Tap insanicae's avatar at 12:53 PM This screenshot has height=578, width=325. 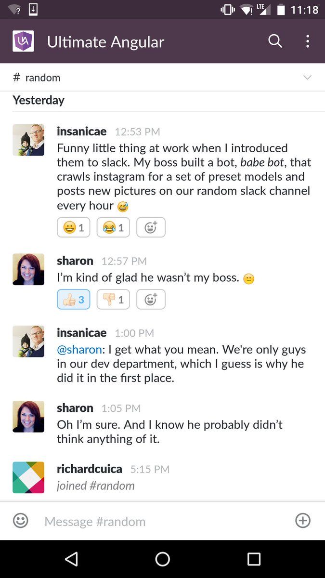click(x=28, y=140)
